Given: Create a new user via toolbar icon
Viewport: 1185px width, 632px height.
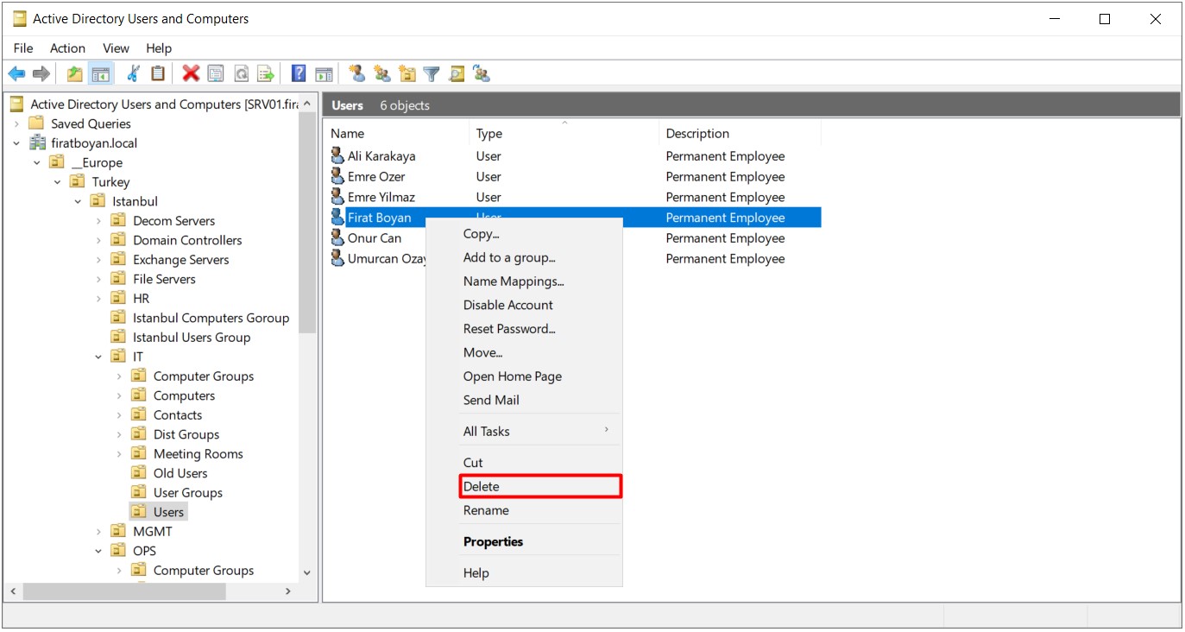Looking at the screenshot, I should click(x=356, y=74).
